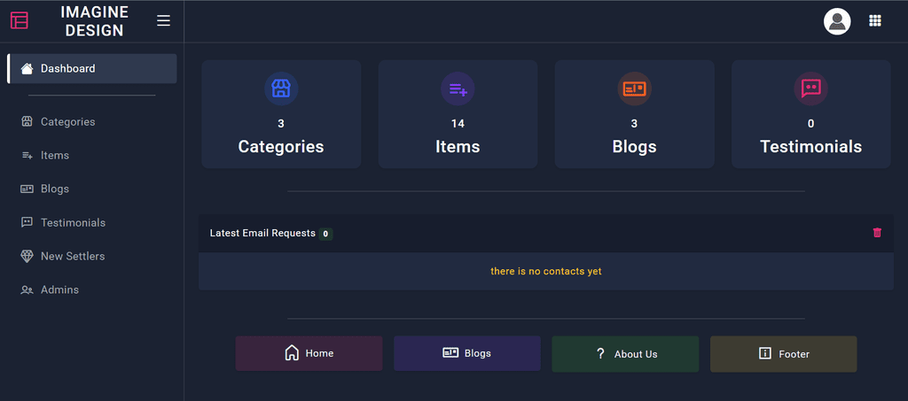Open the About Us button
This screenshot has height=401, width=908.
[625, 353]
